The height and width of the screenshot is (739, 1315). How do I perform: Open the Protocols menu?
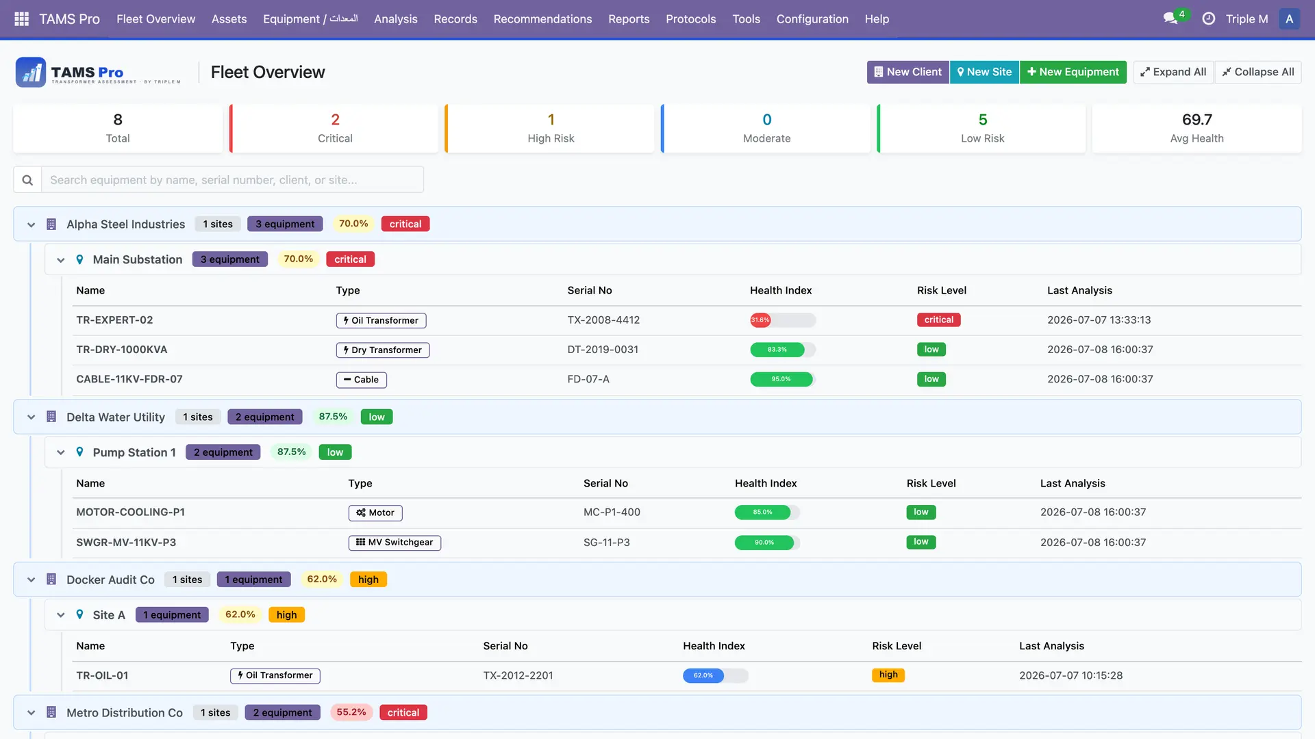point(690,19)
